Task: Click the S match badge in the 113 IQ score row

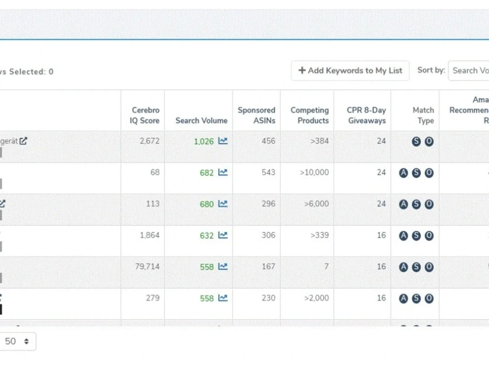Action: (416, 204)
